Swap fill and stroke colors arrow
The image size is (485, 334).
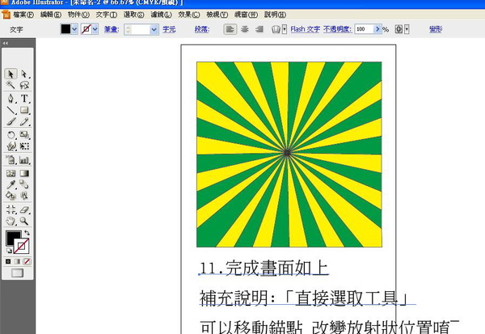(x=27, y=232)
